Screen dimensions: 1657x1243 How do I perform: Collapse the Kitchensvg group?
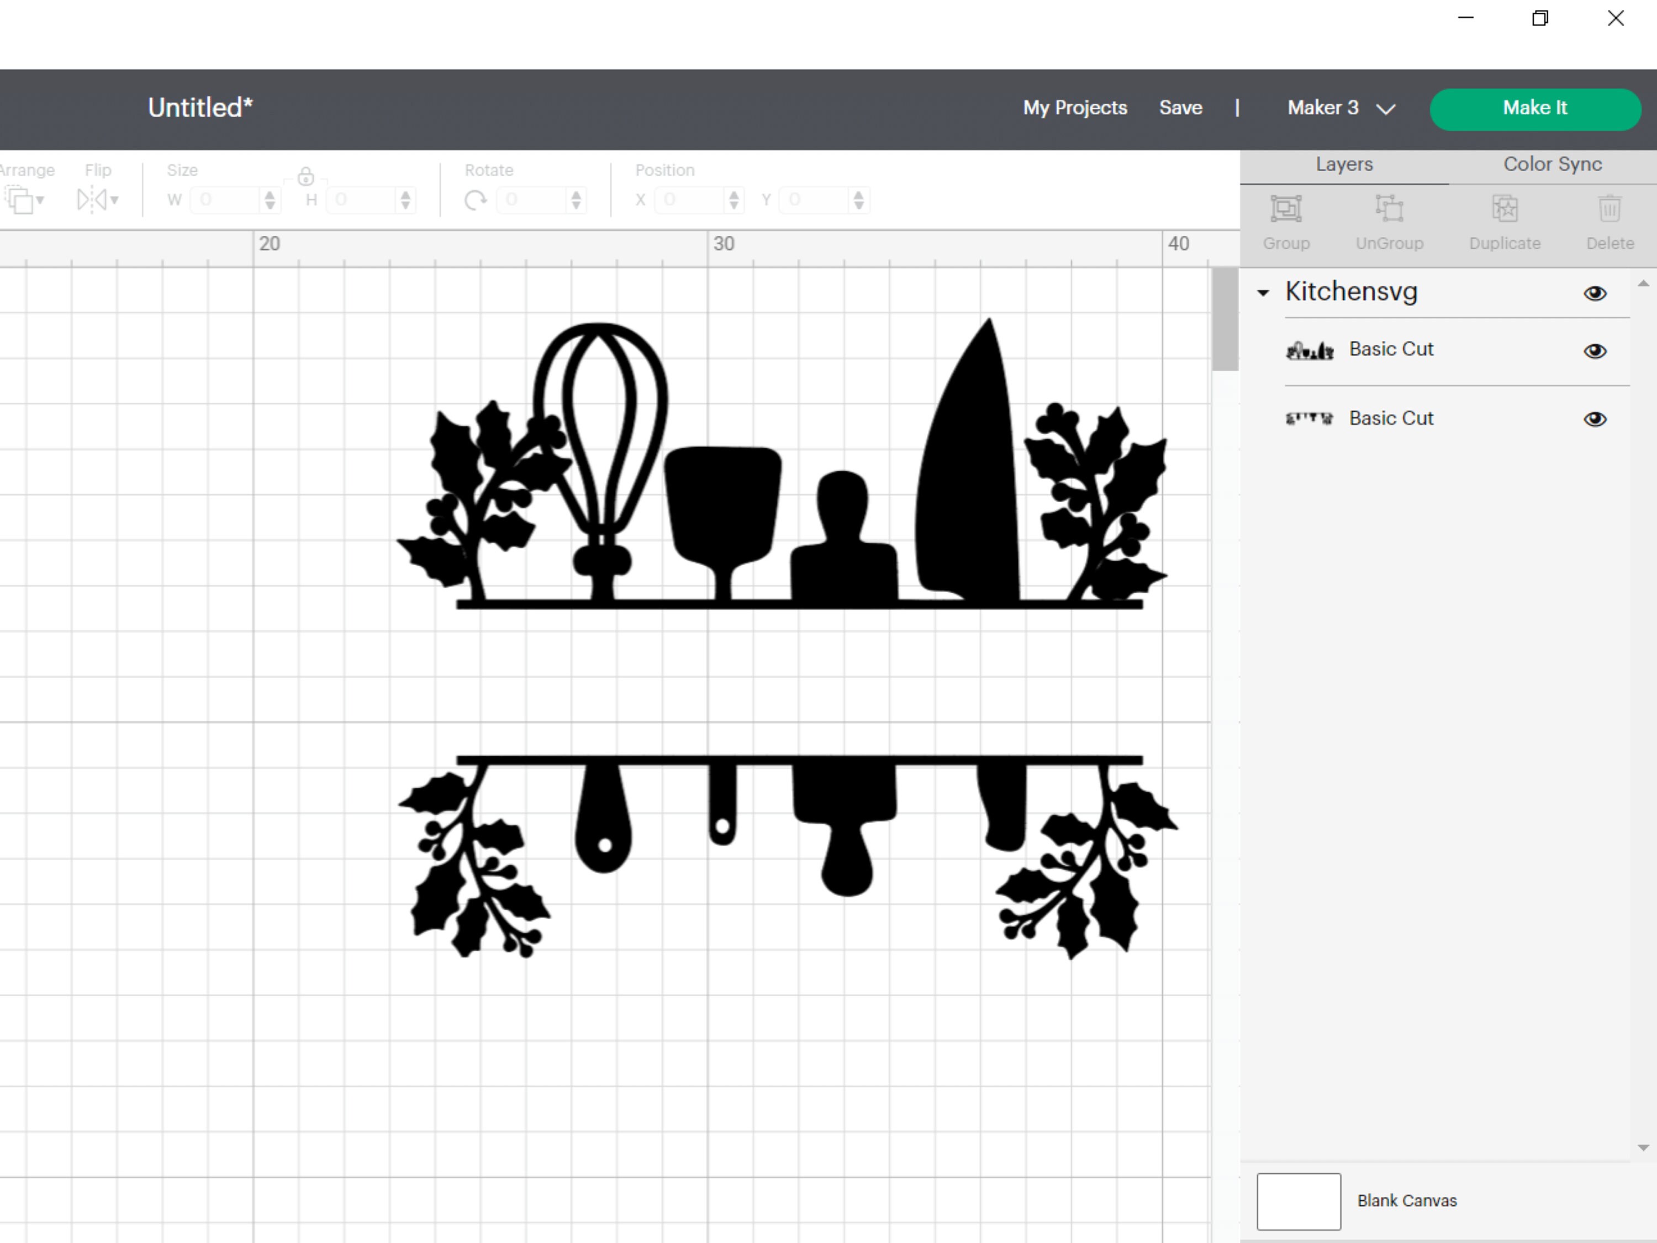point(1264,293)
